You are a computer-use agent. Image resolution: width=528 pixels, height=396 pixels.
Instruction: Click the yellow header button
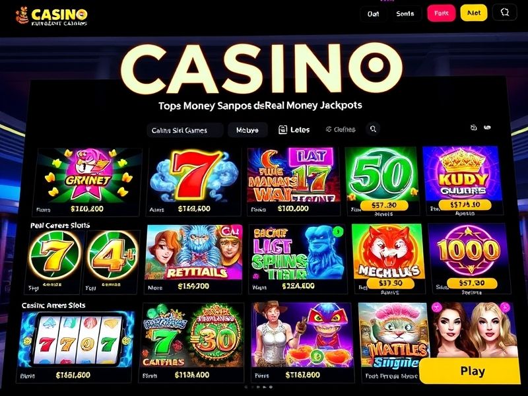tap(474, 13)
